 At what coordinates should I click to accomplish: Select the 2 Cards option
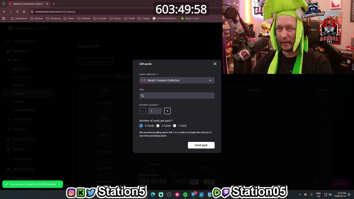coord(158,126)
